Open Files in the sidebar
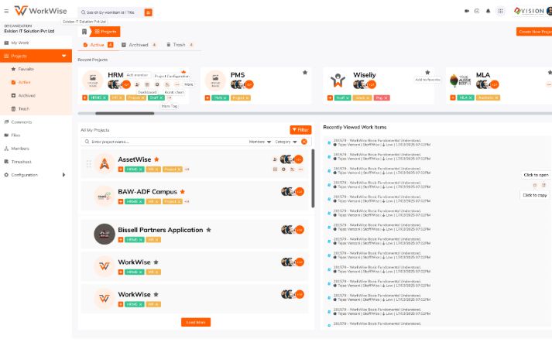The width and height of the screenshot is (552, 363). click(x=36, y=135)
